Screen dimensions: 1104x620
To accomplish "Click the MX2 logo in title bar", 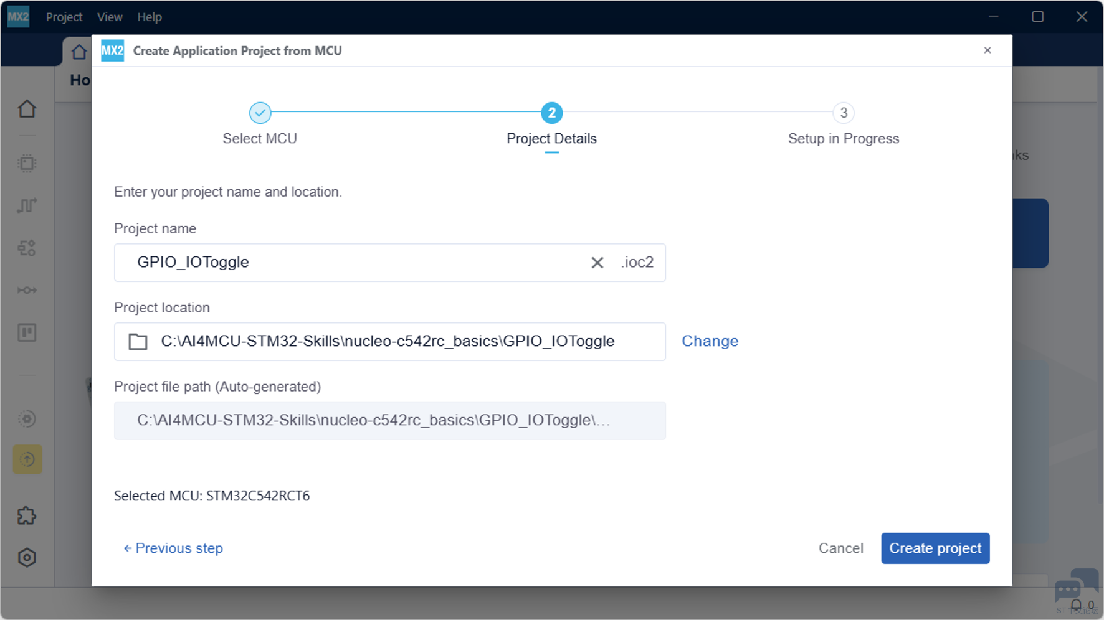I will coord(18,17).
